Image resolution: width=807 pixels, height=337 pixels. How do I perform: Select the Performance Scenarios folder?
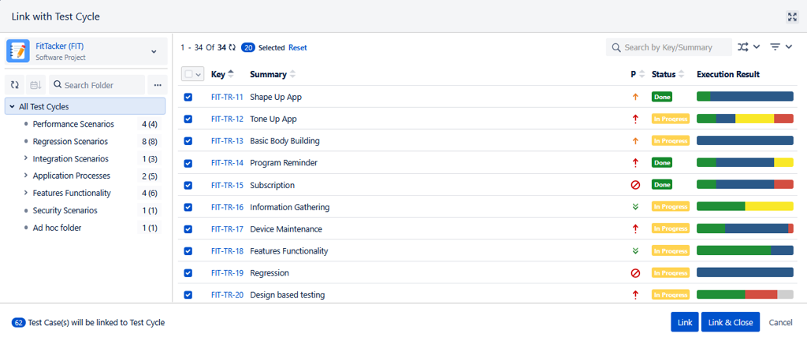(73, 124)
